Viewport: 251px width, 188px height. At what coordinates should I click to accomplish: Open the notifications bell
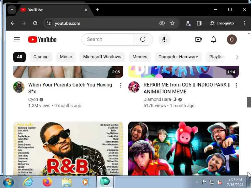214,39
